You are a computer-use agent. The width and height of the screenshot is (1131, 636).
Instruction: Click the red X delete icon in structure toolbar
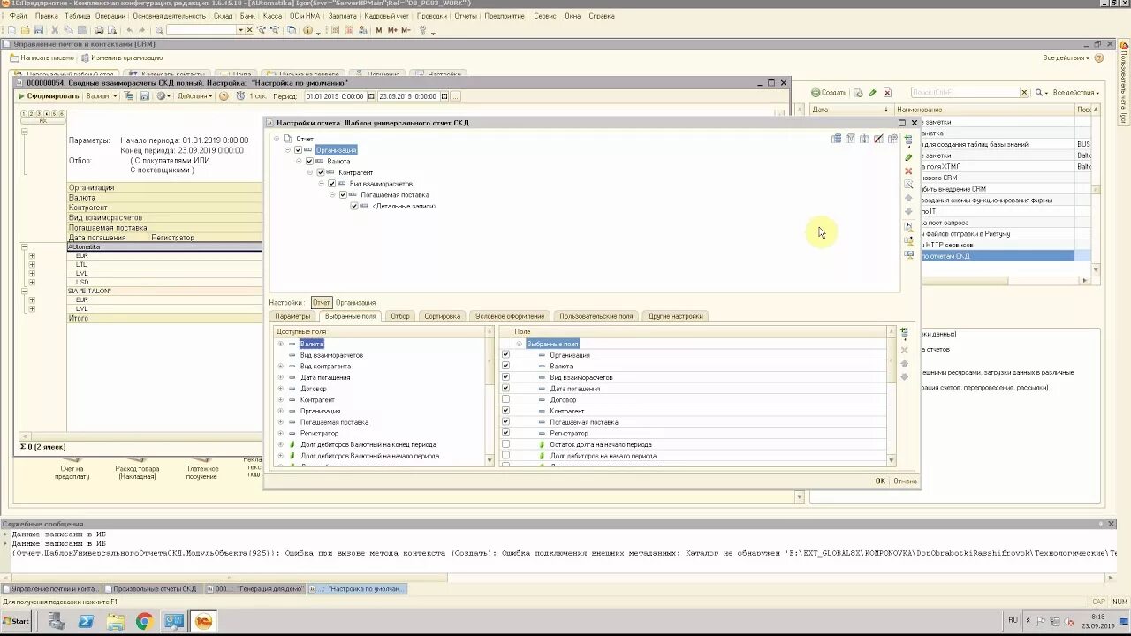pyautogui.click(x=908, y=170)
